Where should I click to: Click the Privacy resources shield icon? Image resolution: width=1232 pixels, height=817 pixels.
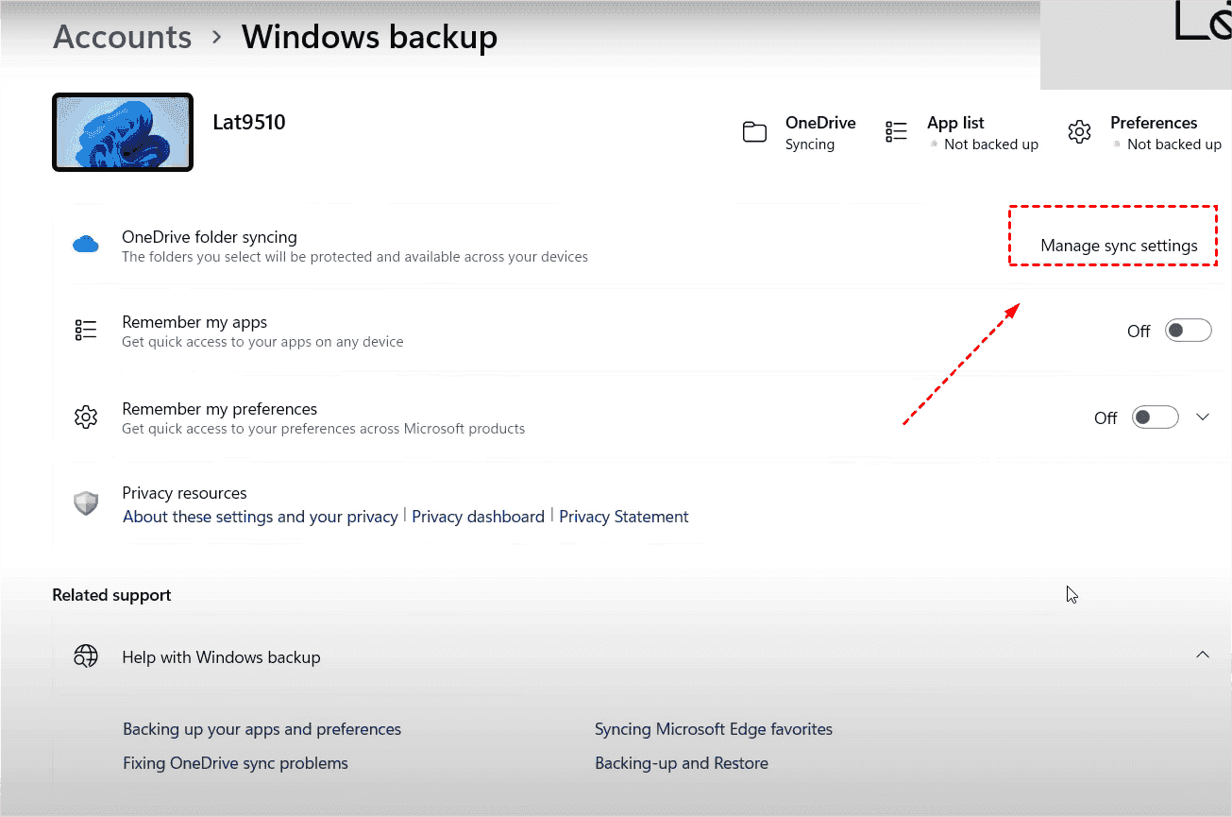point(86,503)
